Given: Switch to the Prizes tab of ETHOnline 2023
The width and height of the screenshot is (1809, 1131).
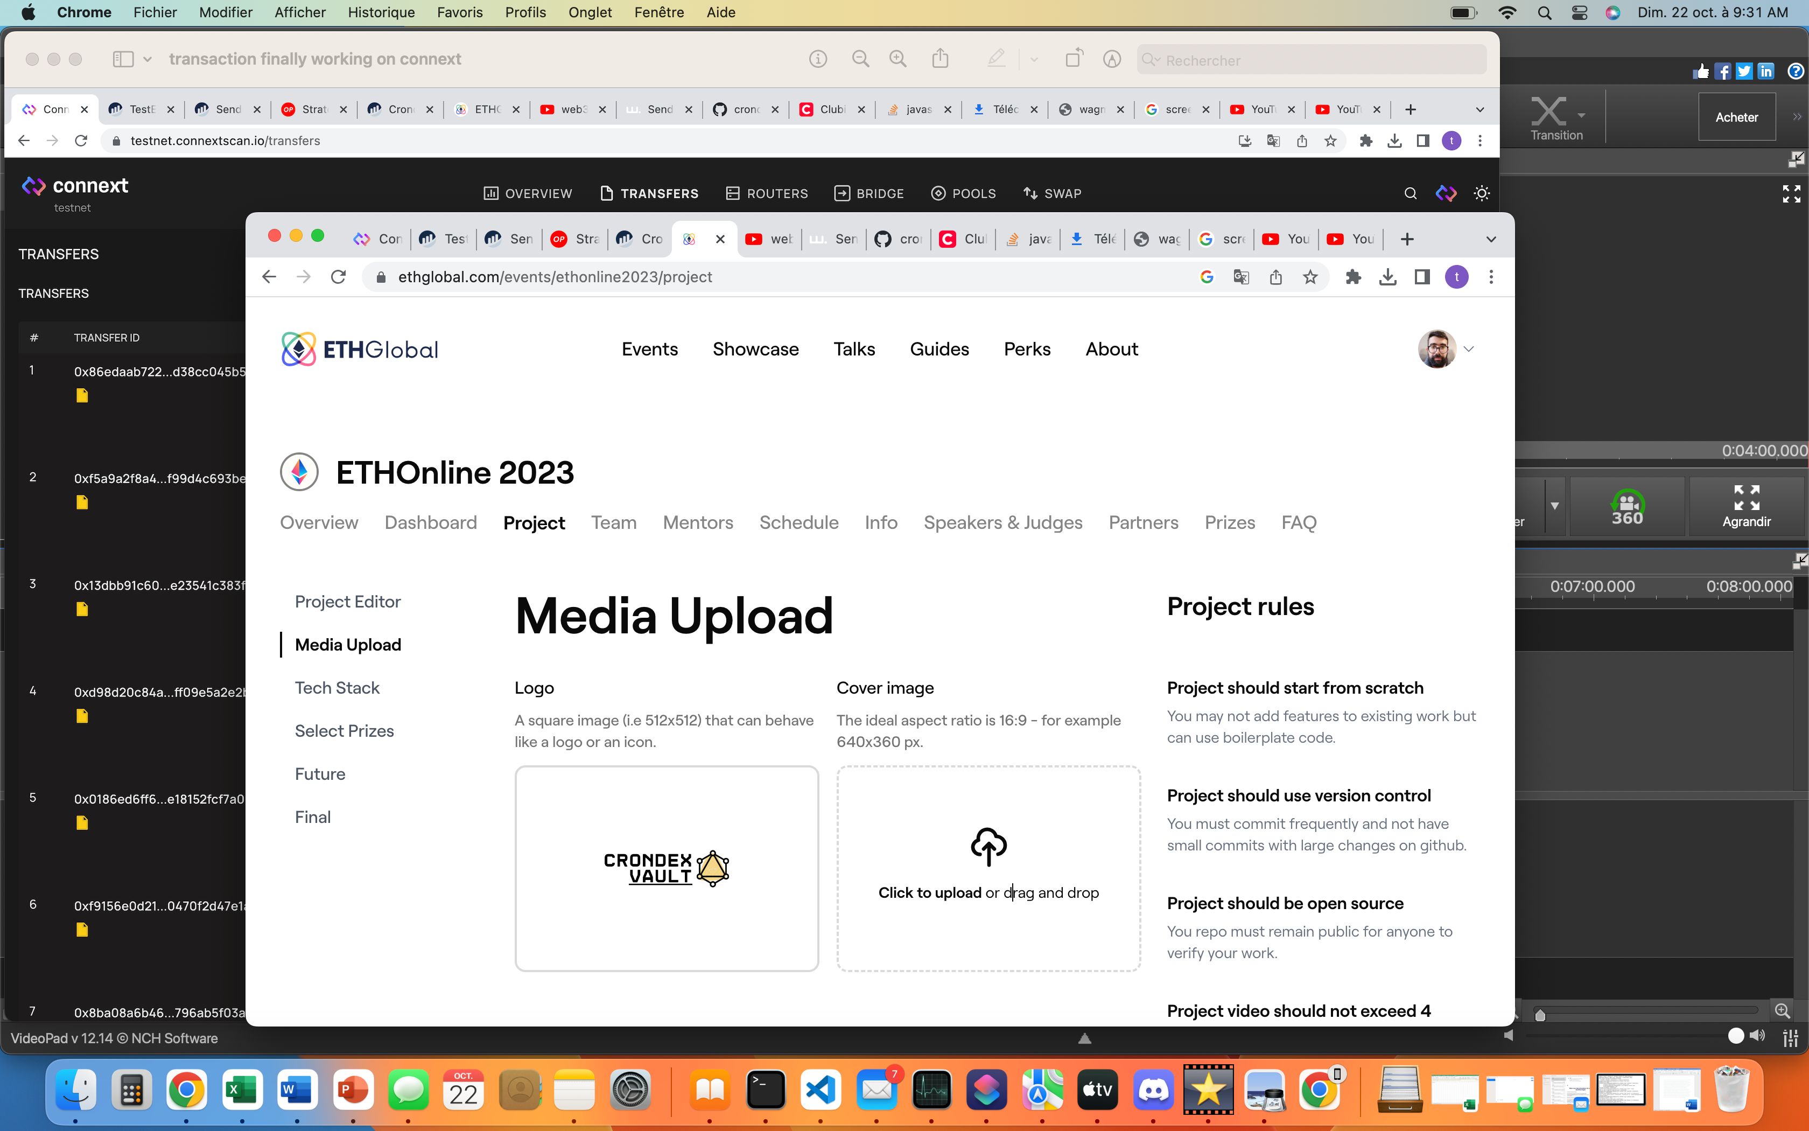Looking at the screenshot, I should [1230, 523].
